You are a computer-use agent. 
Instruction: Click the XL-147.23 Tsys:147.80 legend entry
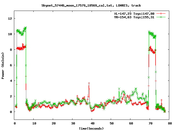point(134,14)
